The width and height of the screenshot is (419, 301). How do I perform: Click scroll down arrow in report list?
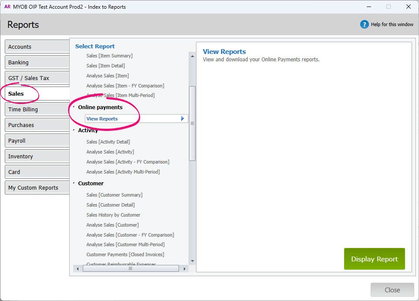pyautogui.click(x=192, y=261)
